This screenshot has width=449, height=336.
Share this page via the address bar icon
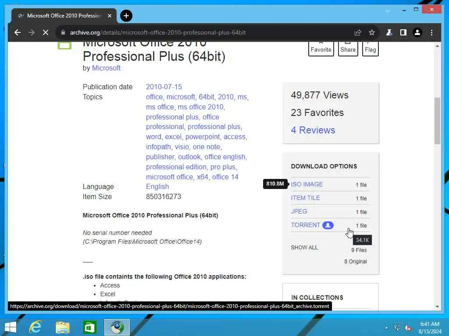tap(358, 32)
